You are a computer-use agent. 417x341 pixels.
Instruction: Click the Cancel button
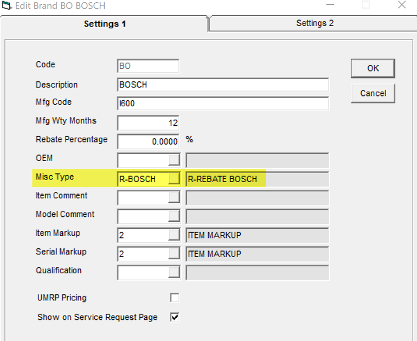point(373,93)
